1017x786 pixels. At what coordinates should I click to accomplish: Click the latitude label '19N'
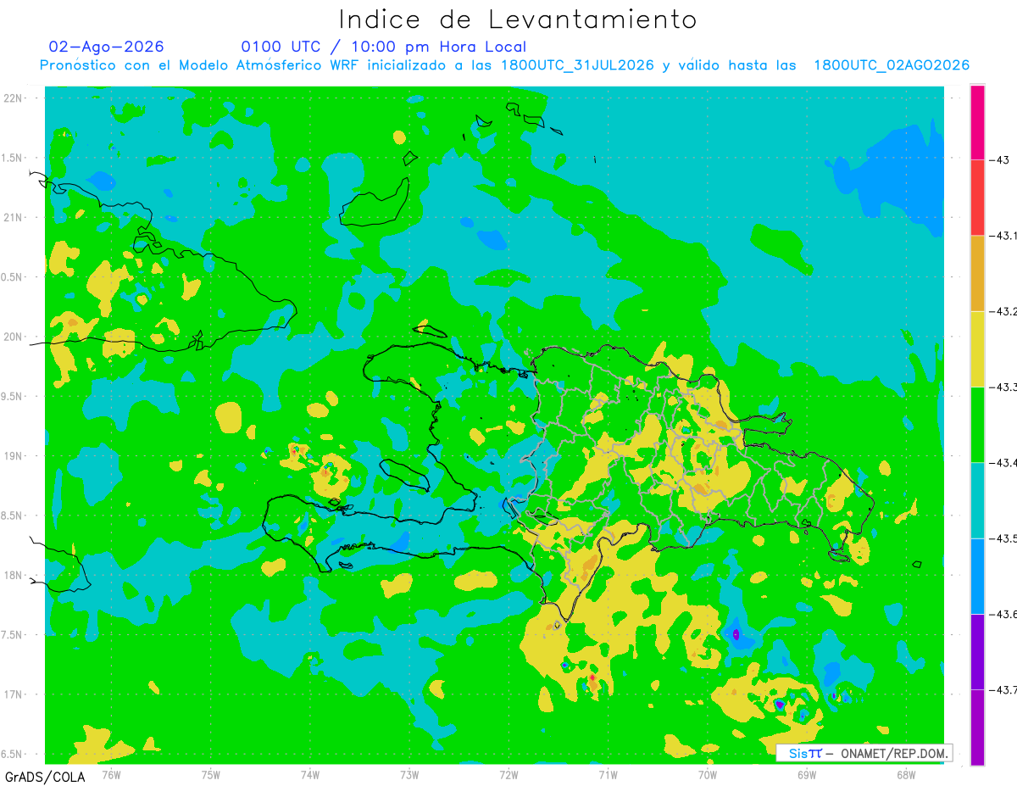tap(13, 456)
